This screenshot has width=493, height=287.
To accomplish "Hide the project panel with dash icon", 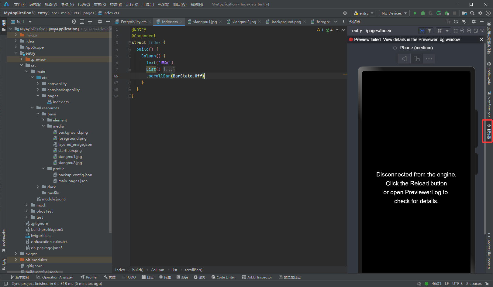I will coord(108,22).
